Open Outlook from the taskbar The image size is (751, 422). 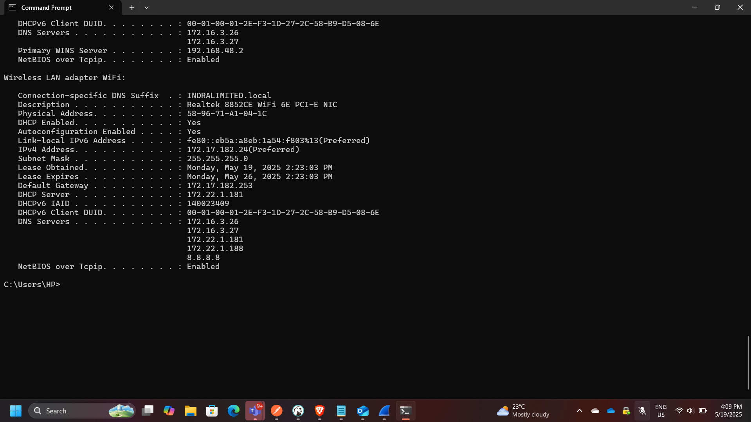coord(362,411)
